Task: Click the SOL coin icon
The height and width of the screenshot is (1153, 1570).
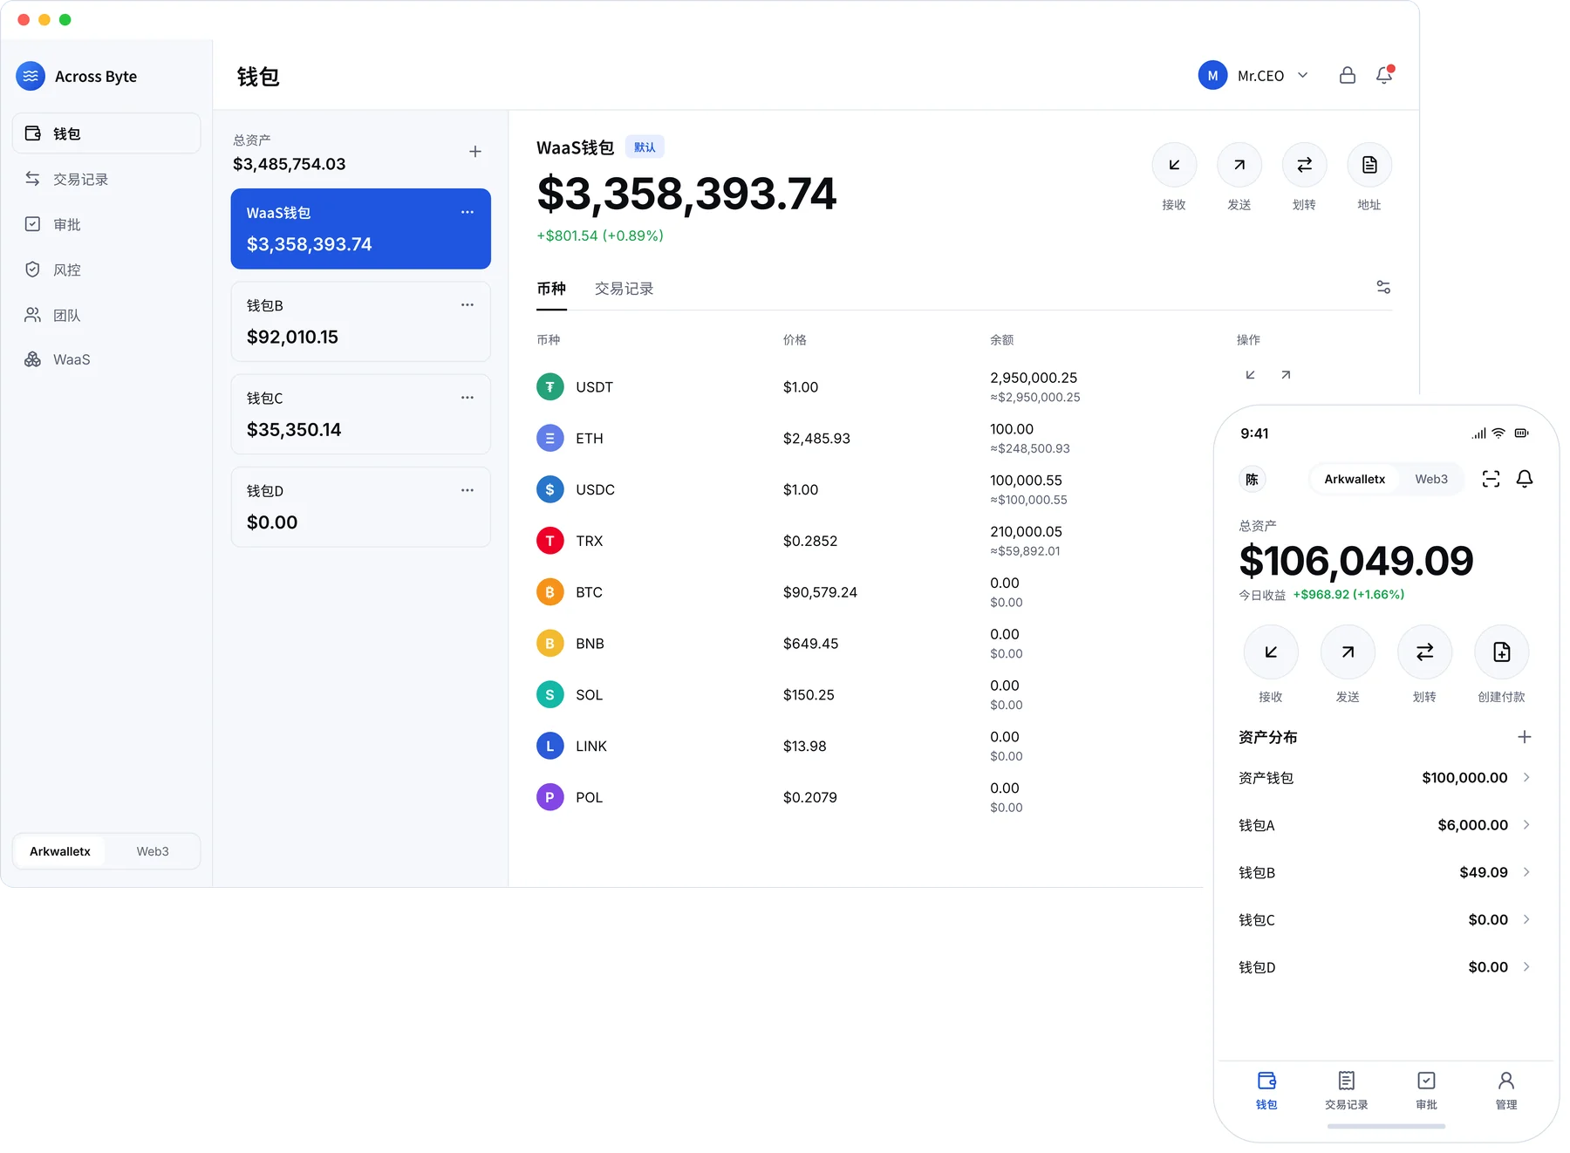Action: [x=549, y=695]
